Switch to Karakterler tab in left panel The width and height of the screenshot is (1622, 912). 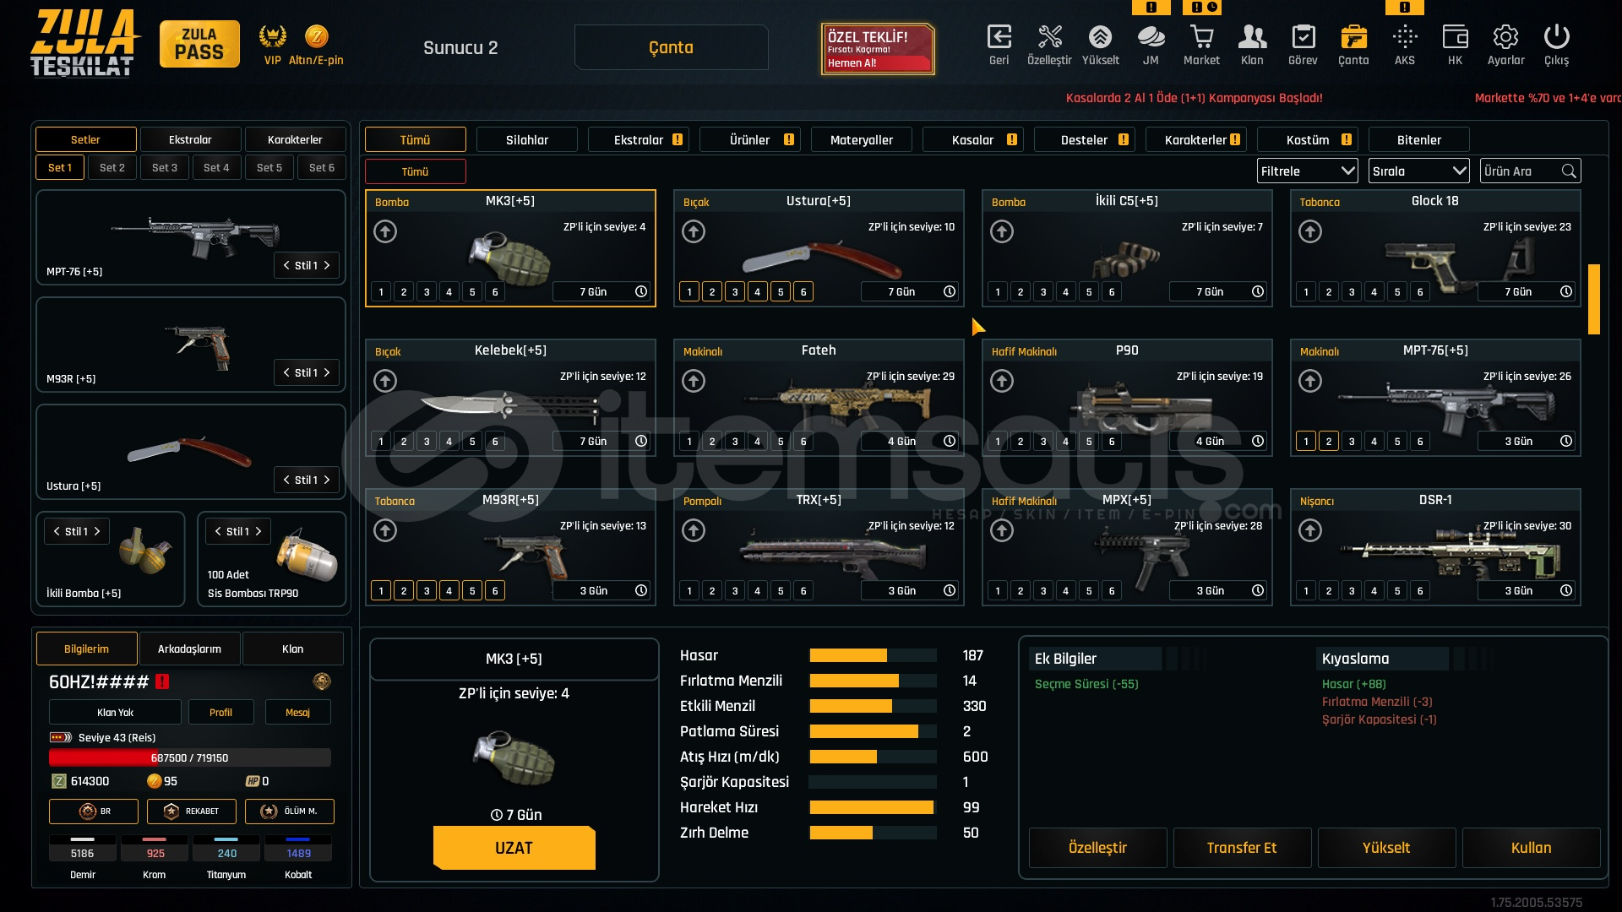(295, 140)
